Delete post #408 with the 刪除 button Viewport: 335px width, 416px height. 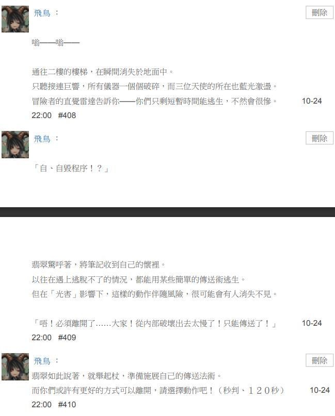[x=320, y=12]
